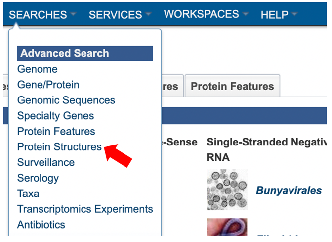
Task: Click Protein Features in dropdown list
Action: (x=56, y=131)
